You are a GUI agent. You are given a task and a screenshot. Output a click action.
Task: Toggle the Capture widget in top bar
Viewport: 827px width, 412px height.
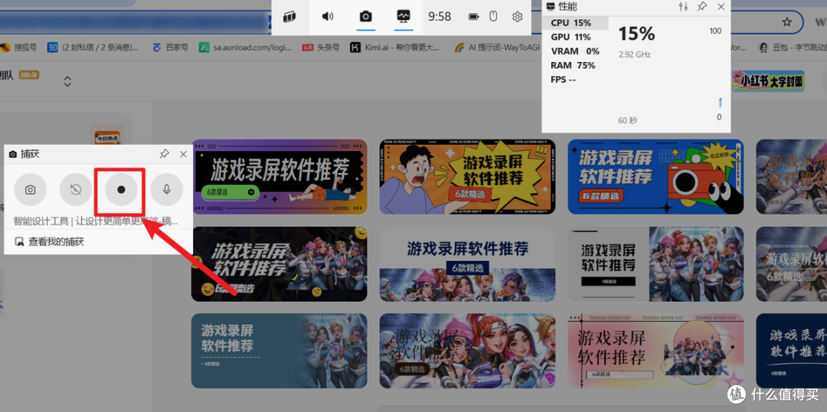pos(366,16)
